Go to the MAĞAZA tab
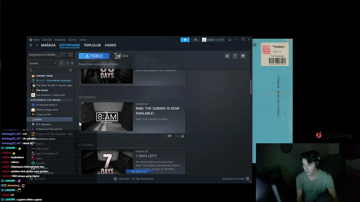This screenshot has width=360, height=202. (48, 45)
